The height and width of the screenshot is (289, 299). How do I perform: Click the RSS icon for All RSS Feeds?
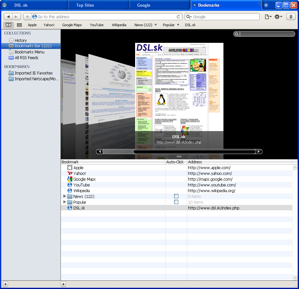pos(11,58)
